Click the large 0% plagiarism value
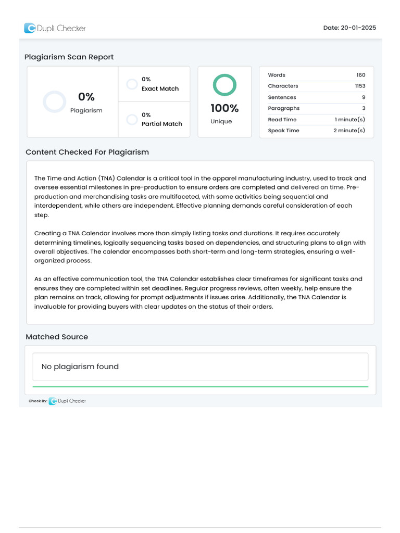The width and height of the screenshot is (400, 533). pos(86,96)
